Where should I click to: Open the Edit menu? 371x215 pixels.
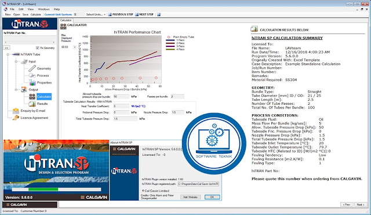click(21, 9)
